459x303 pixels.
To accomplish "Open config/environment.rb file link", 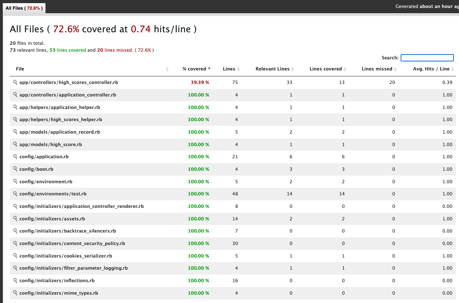I will (46, 182).
